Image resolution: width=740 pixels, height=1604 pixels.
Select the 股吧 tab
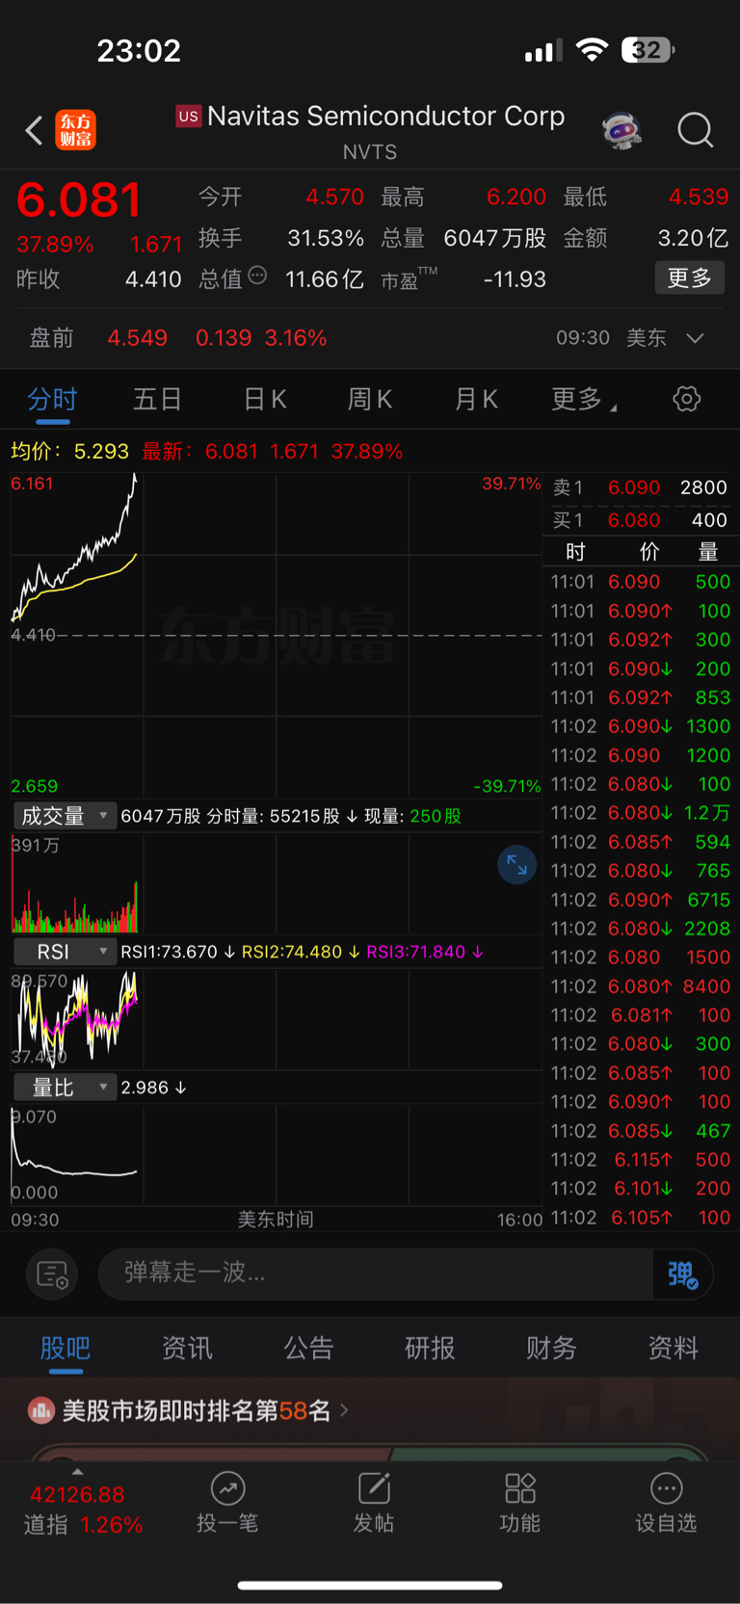pyautogui.click(x=66, y=1348)
